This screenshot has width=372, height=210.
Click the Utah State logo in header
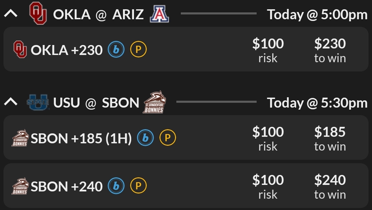(x=38, y=102)
